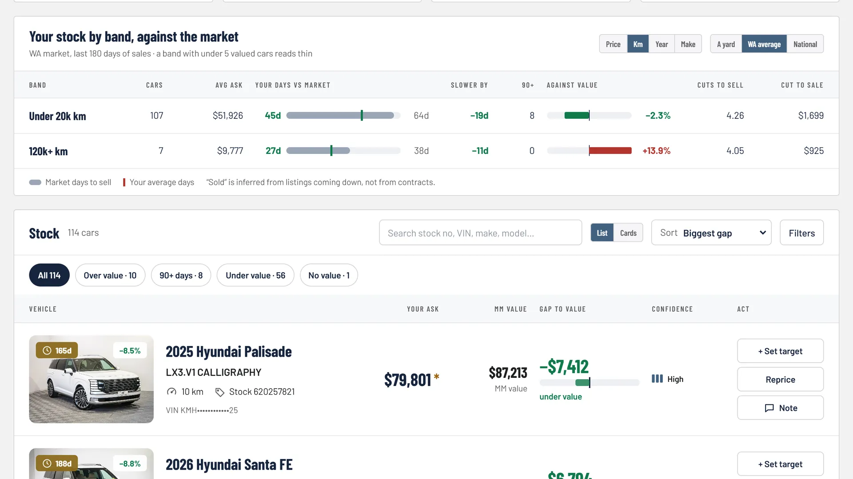Click the VIN KMH••••25 text
The width and height of the screenshot is (853, 479).
(x=202, y=410)
